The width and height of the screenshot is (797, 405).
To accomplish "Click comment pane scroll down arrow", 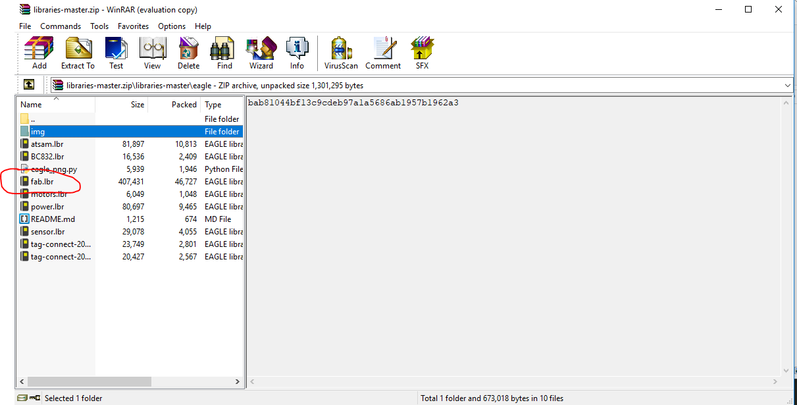I will click(x=784, y=371).
